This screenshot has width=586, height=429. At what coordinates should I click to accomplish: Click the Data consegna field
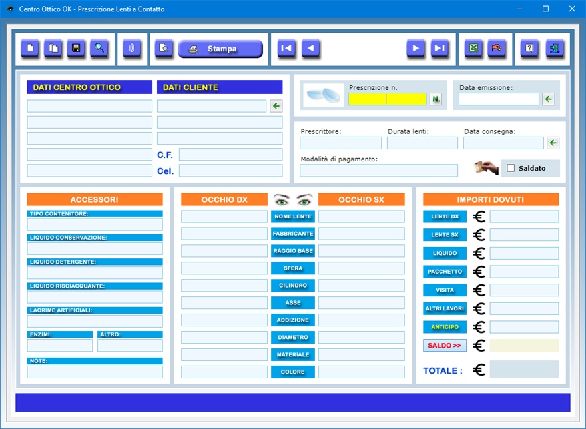503,143
